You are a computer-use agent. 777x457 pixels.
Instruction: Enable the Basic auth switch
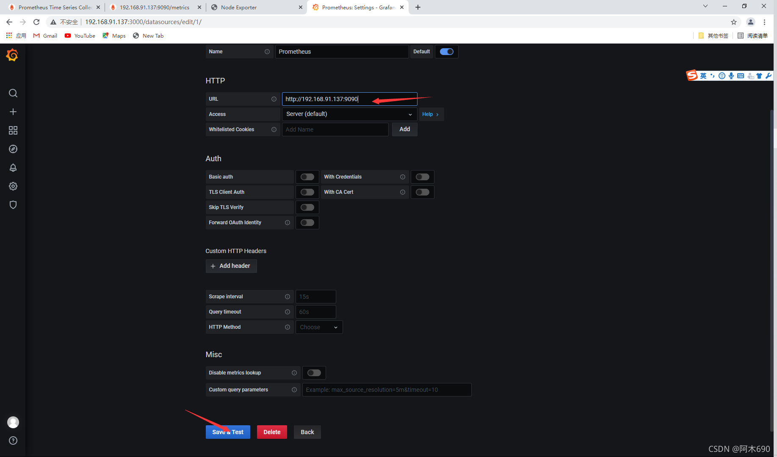[x=307, y=177]
